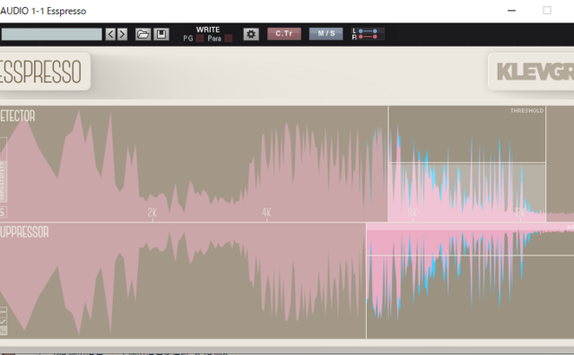Open plugin settings with the gear icon
Viewport: 574px width, 355px height.
pos(251,34)
